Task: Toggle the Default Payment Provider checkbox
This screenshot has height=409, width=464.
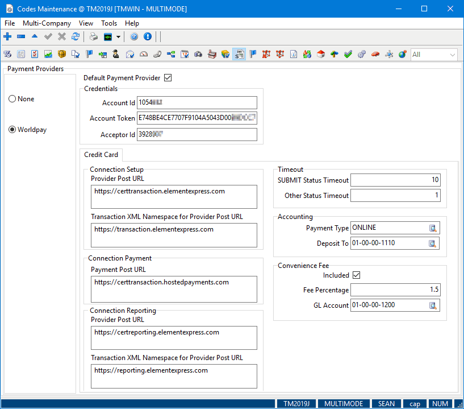Action: click(x=168, y=78)
